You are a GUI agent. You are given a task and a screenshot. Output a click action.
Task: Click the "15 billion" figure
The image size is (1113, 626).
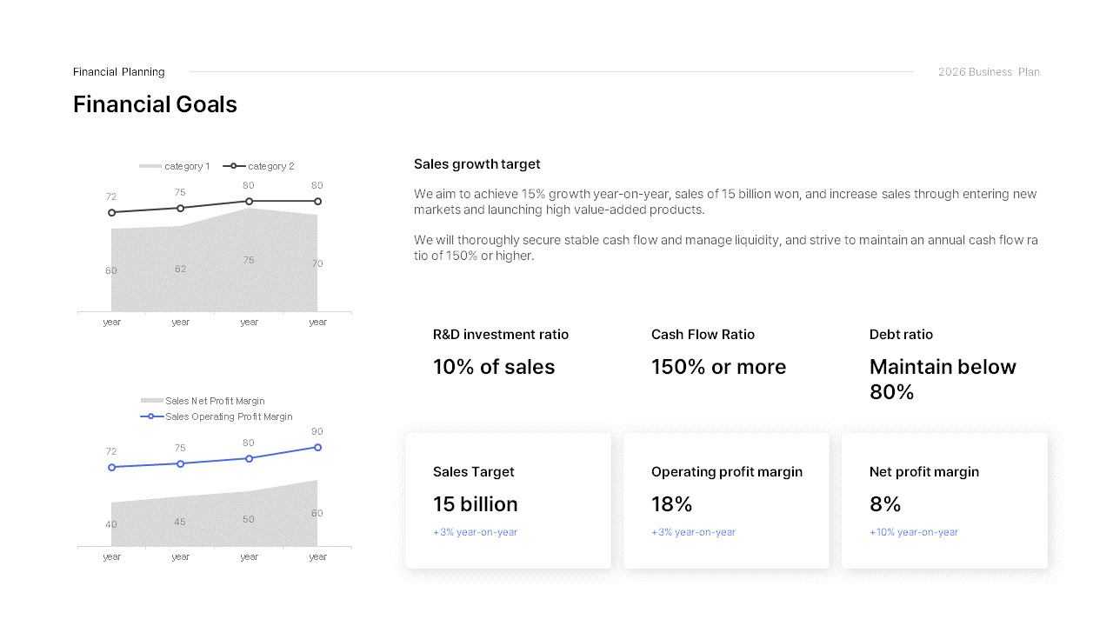pyautogui.click(x=476, y=504)
